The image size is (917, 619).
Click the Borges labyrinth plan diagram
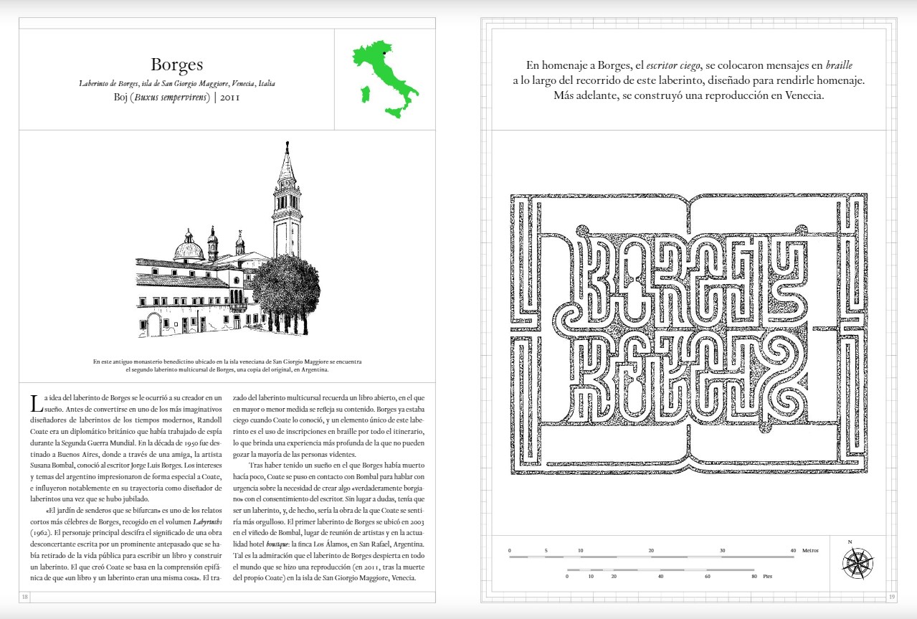[688, 334]
